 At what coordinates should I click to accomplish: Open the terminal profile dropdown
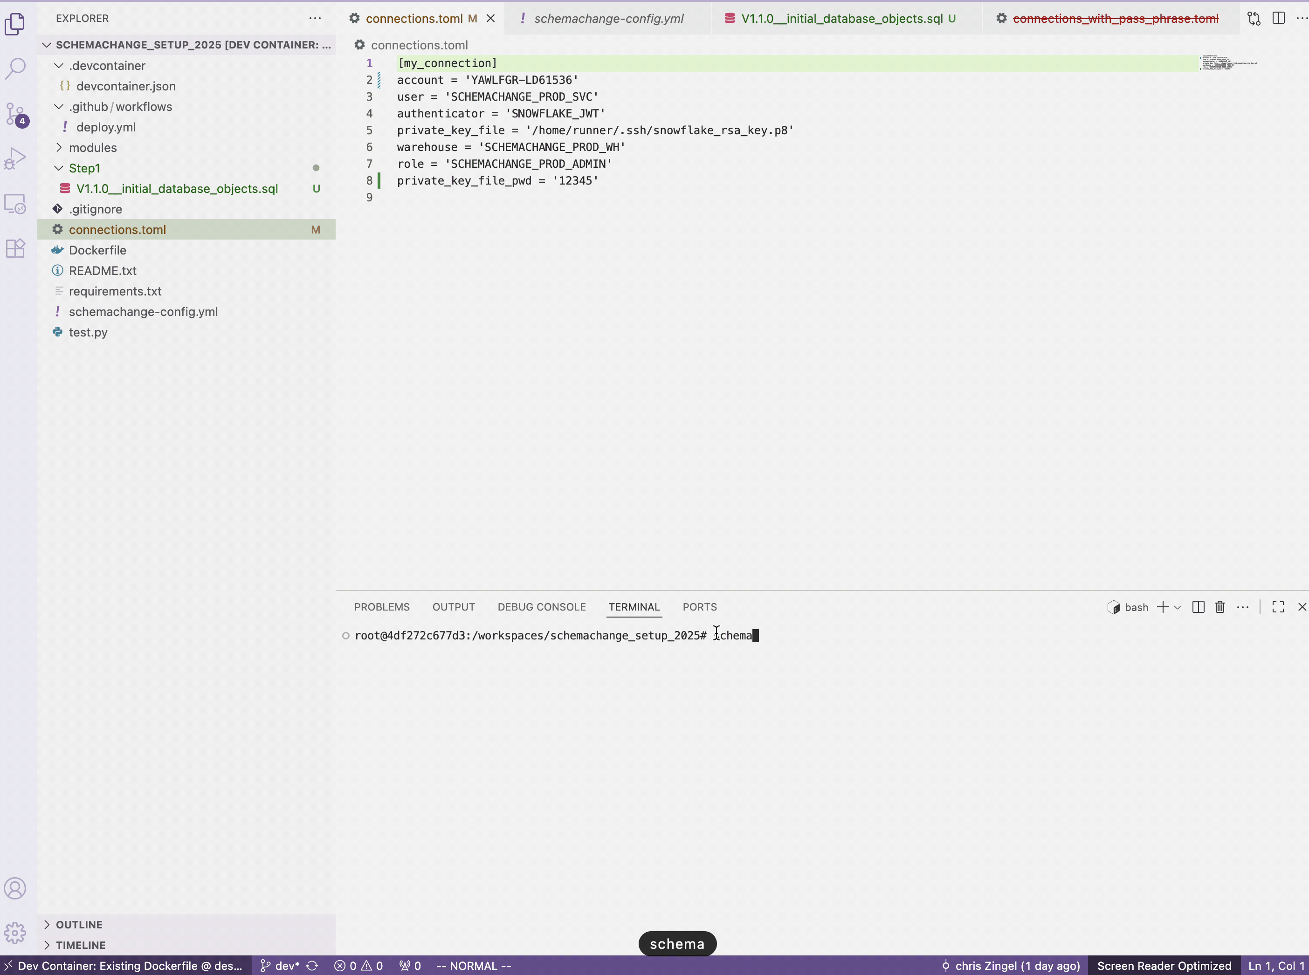click(1178, 607)
